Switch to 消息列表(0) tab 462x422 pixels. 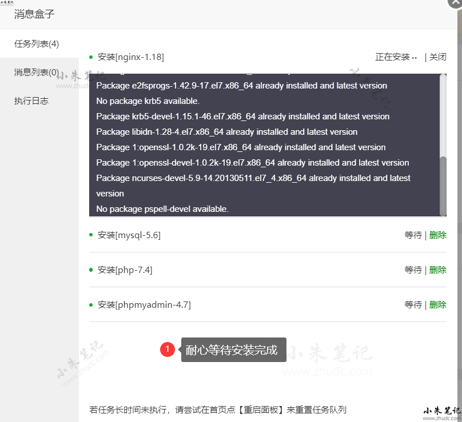point(37,73)
